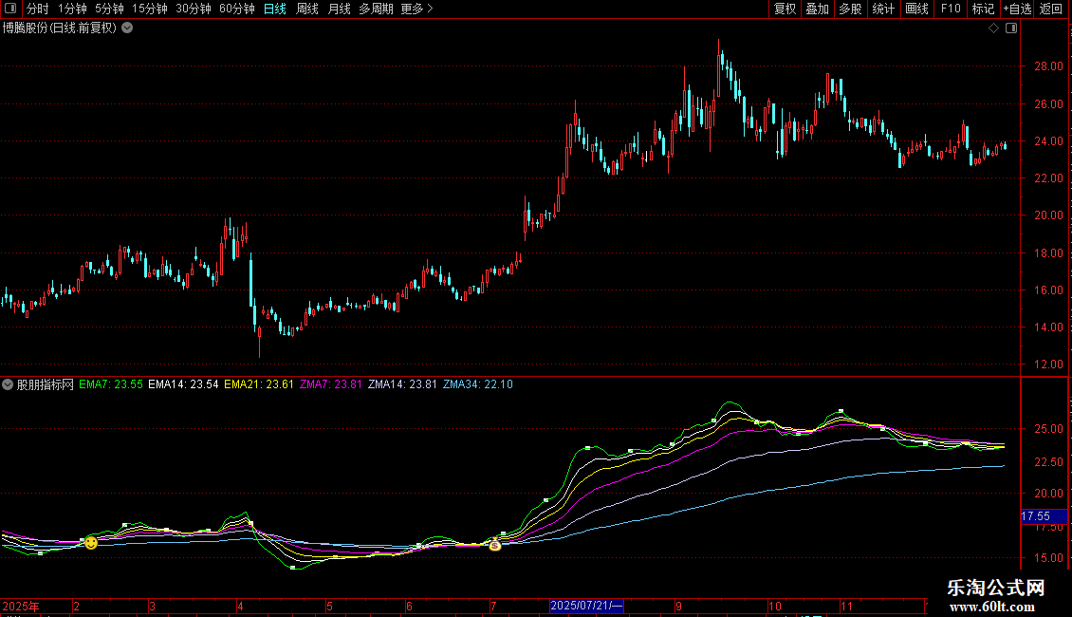Click the 博腾股份(日线.前复权) title text

[60, 28]
